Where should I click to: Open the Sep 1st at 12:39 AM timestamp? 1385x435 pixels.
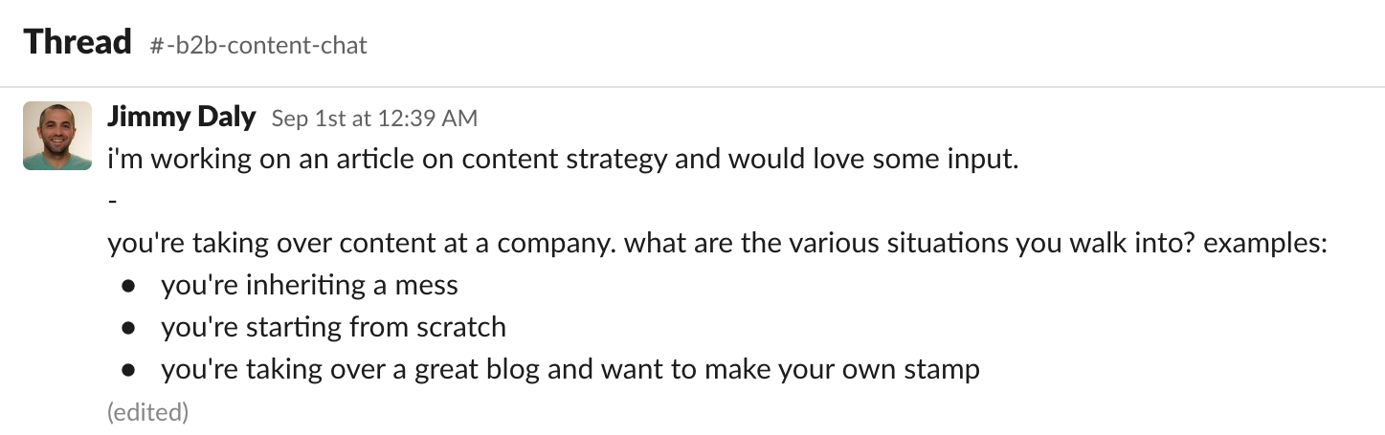pos(373,119)
